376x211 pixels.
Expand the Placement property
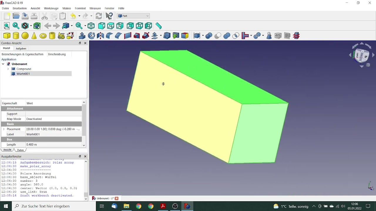pos(4,129)
